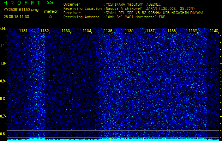222x141 pixels.
Task: Click yellow meteor marker between 1131 and 1132
Action: tap(41, 139)
